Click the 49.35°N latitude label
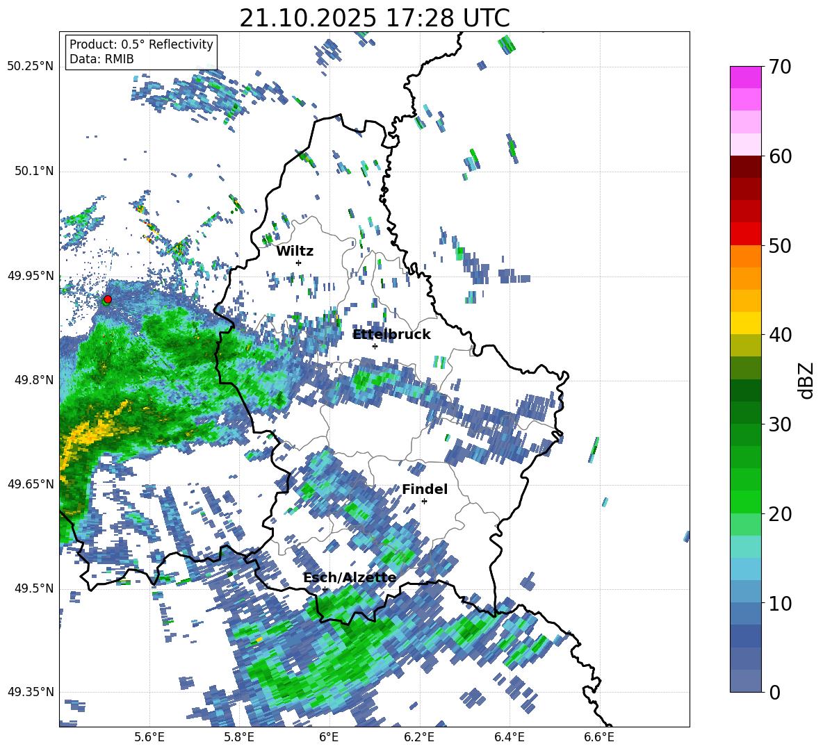 coord(31,692)
